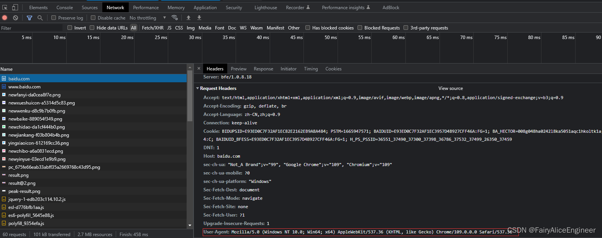This screenshot has width=602, height=238.
Task: Open the Timing details tab
Action: click(x=311, y=69)
